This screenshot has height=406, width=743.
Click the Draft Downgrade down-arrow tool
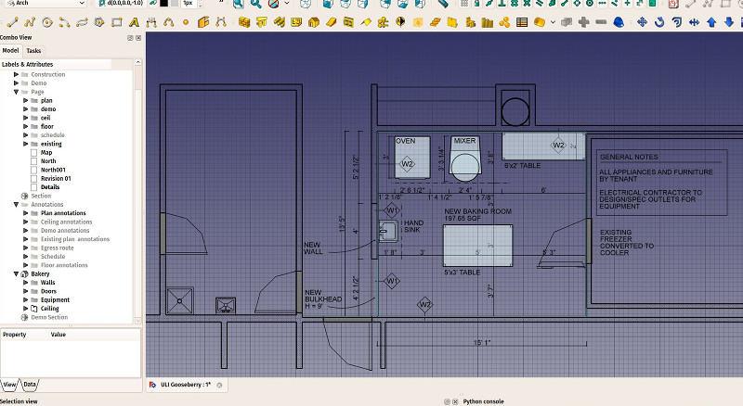click(729, 22)
